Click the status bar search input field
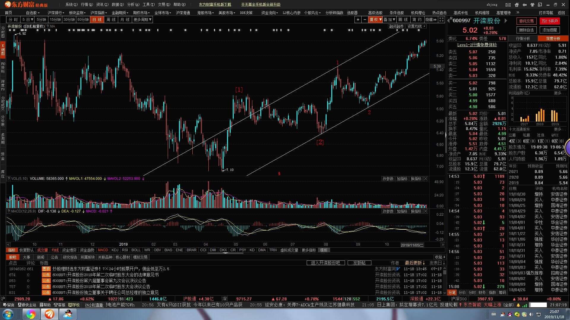Image resolution: width=570 pixels, height=320 pixels. click(x=538, y=305)
